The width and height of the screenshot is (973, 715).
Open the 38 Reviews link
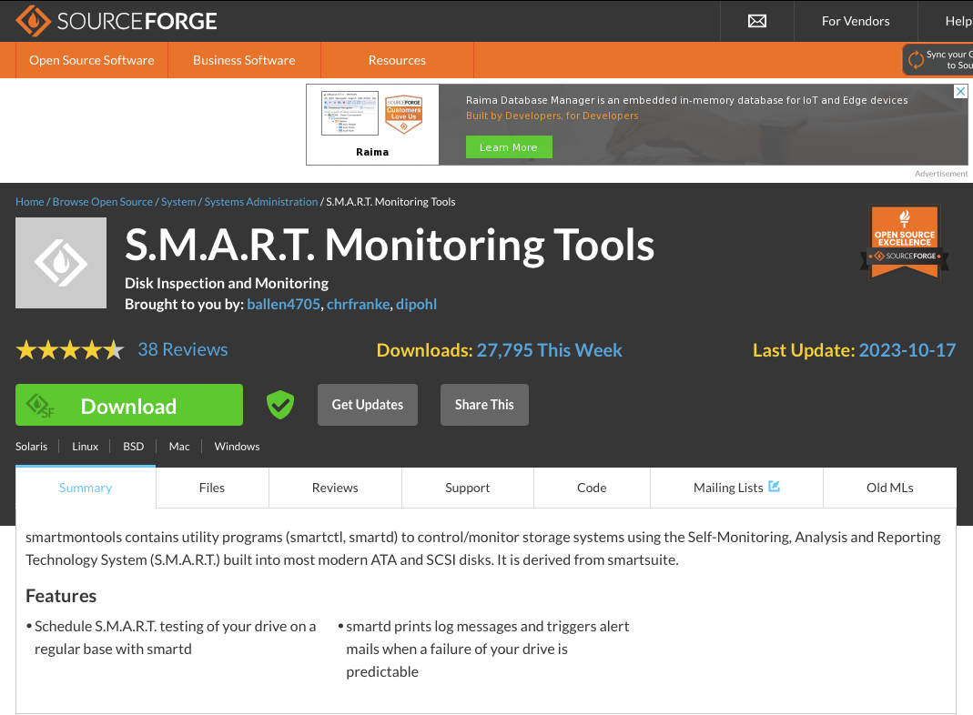pos(182,349)
